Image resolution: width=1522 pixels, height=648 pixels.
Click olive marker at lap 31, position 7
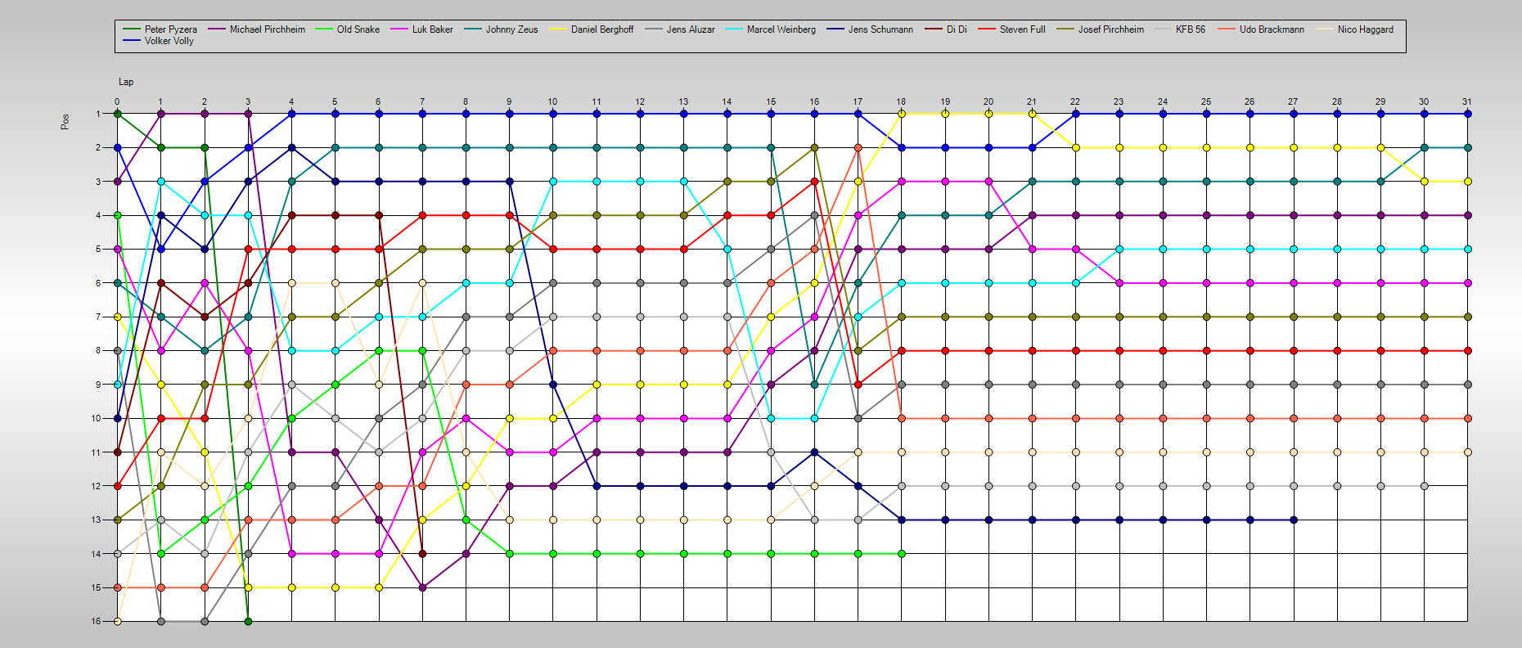tap(1468, 317)
